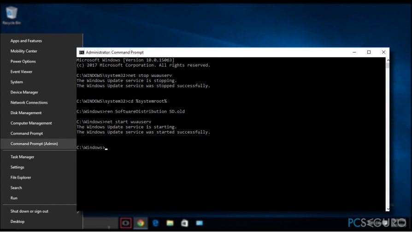Choose Search in the menu
Viewport: 412px width, 232px height.
[16, 188]
